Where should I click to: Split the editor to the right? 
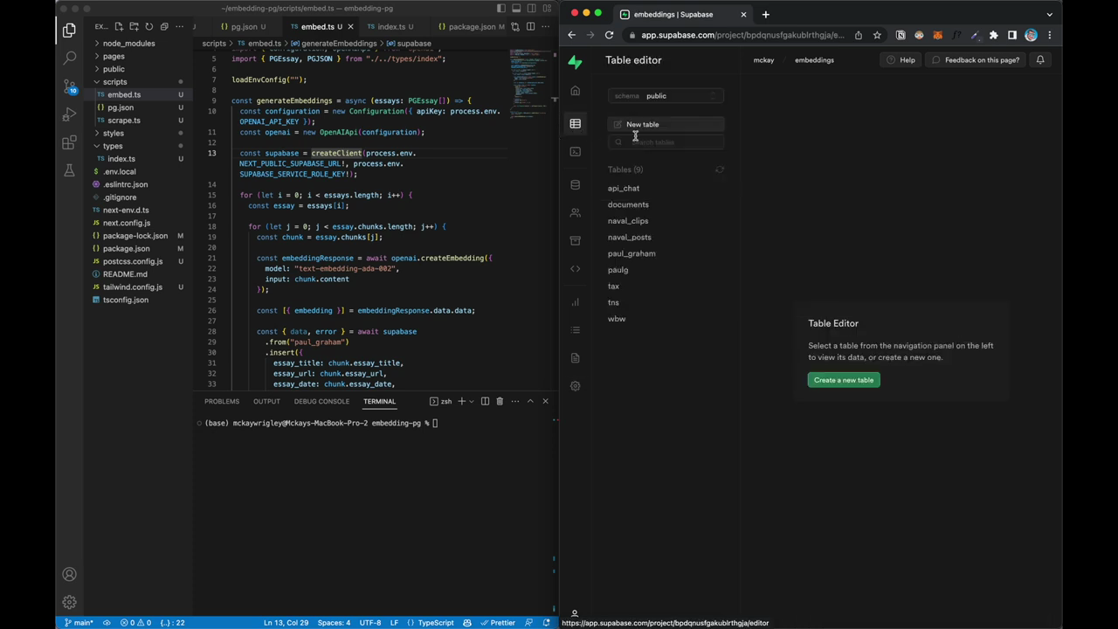[531, 27]
